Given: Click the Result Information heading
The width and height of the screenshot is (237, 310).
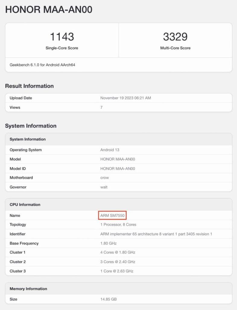Looking at the screenshot, I should tap(29, 86).
